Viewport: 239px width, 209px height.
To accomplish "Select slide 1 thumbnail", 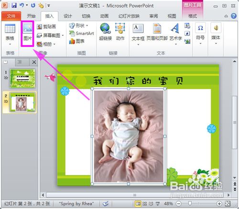I will [22, 79].
